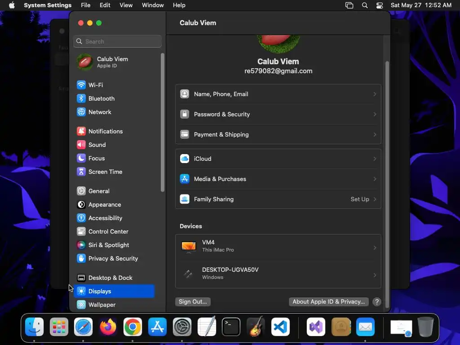Open the File menu
The image size is (460, 345).
click(x=86, y=5)
